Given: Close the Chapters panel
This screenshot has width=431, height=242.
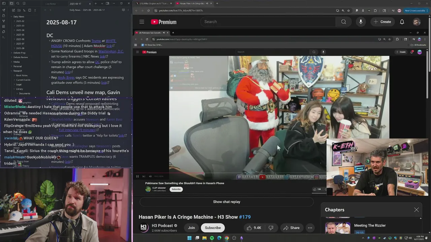Looking at the screenshot, I should (x=417, y=210).
